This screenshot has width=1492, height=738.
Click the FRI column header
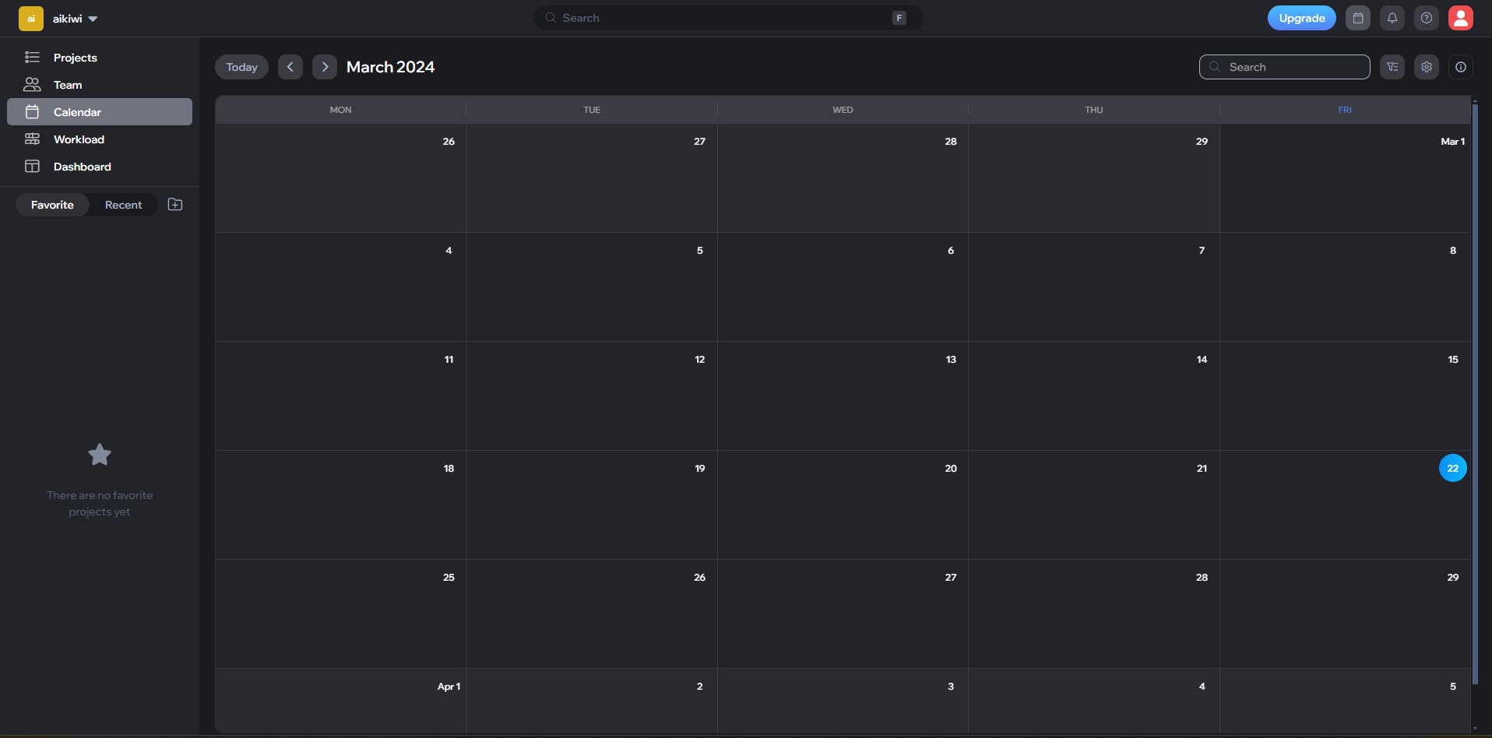(x=1345, y=110)
